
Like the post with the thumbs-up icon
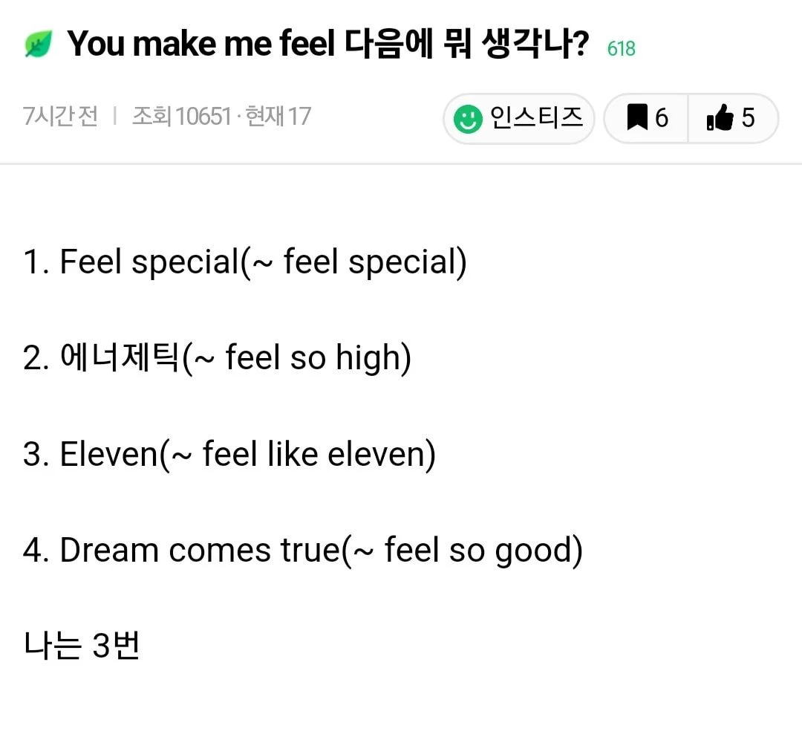click(x=720, y=118)
